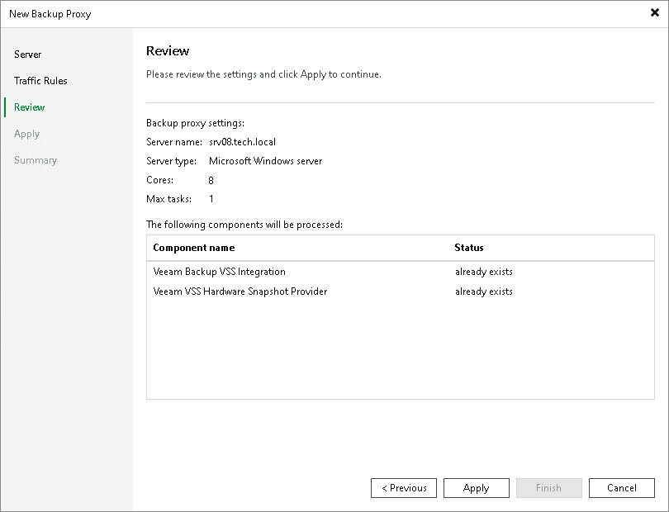Click the New Backup Proxy window title
The height and width of the screenshot is (512, 669).
50,14
